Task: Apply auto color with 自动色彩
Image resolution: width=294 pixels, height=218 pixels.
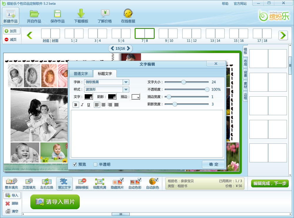Action: point(136,183)
